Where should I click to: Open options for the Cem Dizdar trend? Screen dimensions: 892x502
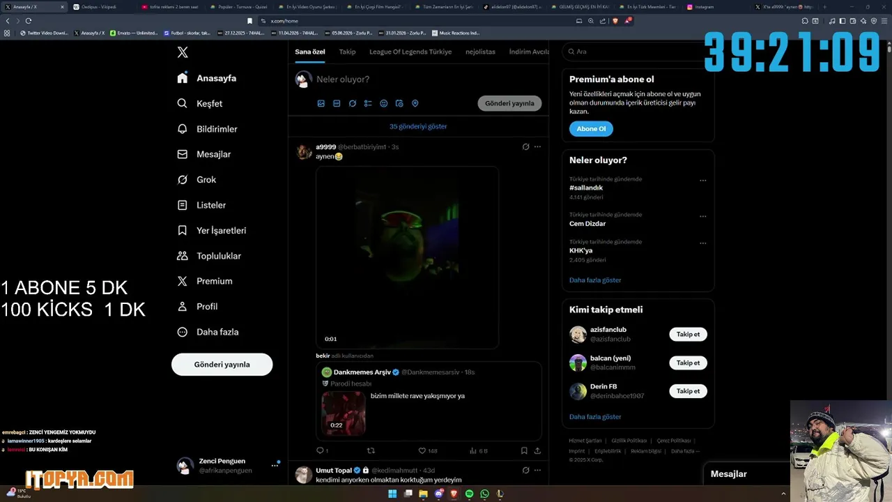click(x=702, y=215)
